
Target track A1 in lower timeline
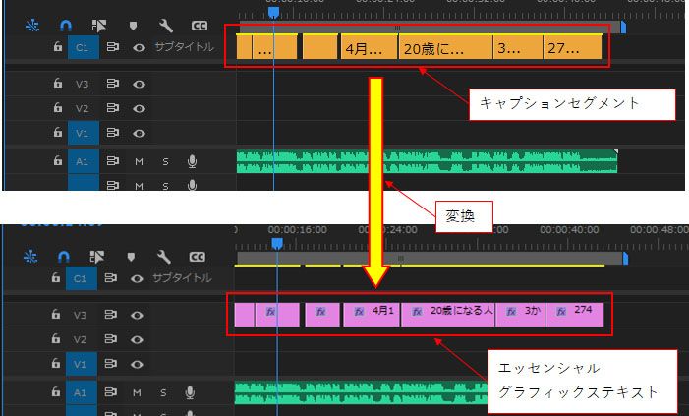(81, 392)
